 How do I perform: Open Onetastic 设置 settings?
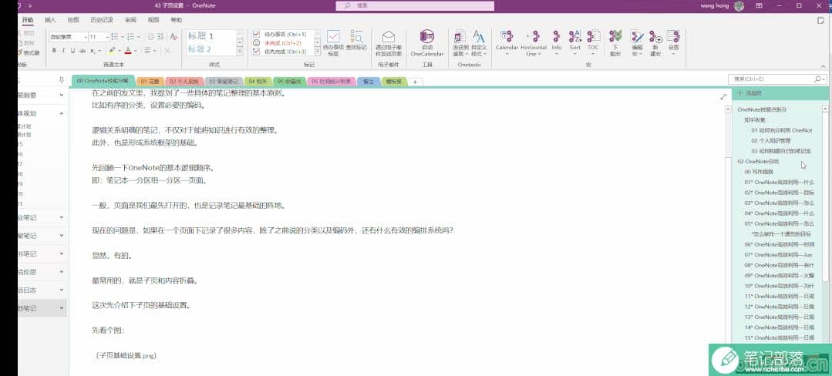click(673, 42)
